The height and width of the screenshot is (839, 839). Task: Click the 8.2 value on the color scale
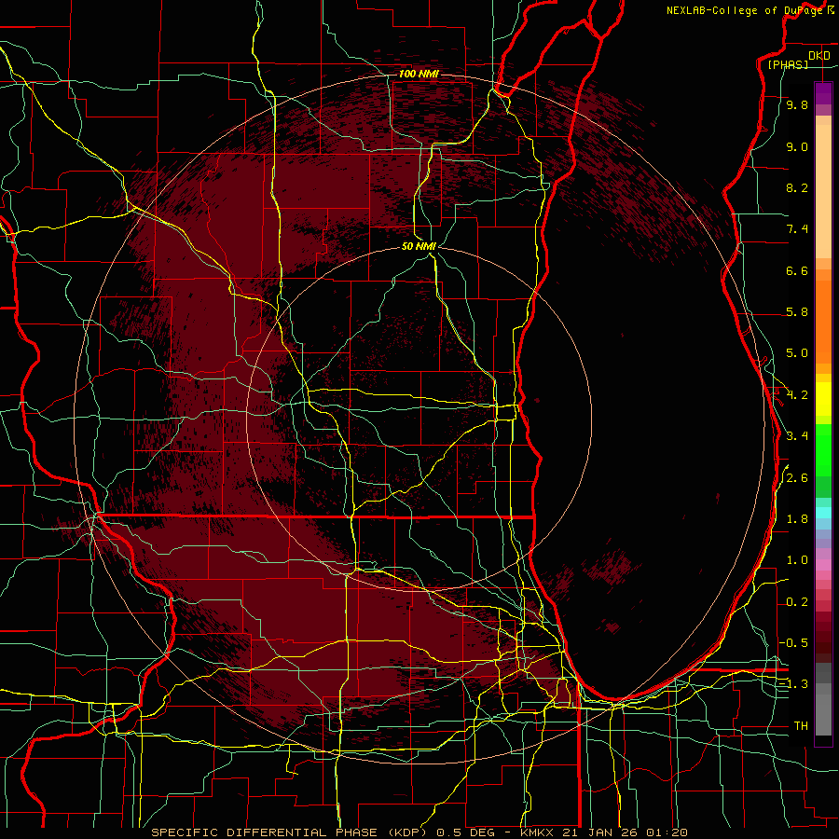point(797,187)
